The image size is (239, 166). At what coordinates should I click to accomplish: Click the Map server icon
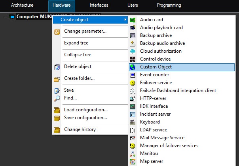pyautogui.click(x=133, y=161)
